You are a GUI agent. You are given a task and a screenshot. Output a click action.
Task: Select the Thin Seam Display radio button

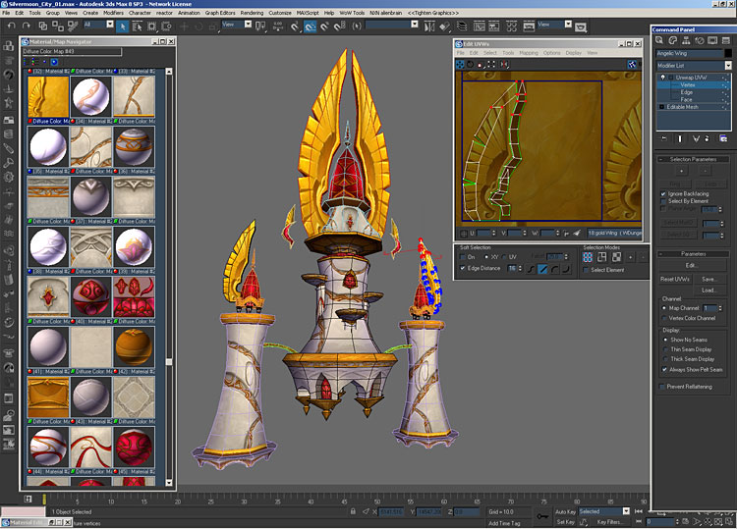click(x=663, y=348)
